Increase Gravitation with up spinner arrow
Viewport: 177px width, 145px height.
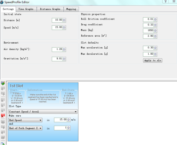pos(64,58)
